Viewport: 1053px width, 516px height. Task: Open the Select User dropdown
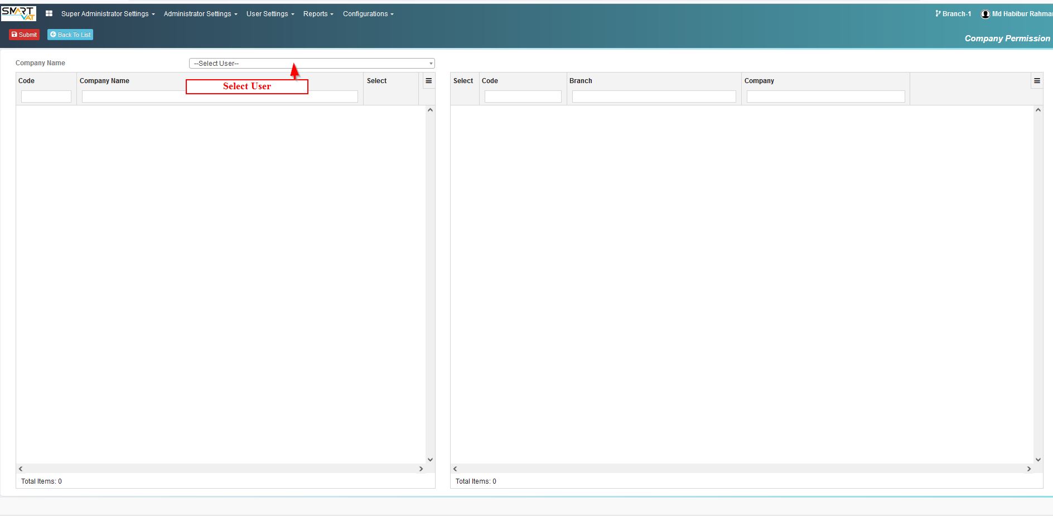[312, 64]
